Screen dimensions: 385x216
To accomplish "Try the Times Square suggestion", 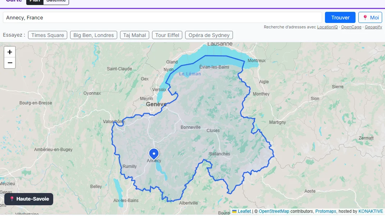I will (48, 35).
